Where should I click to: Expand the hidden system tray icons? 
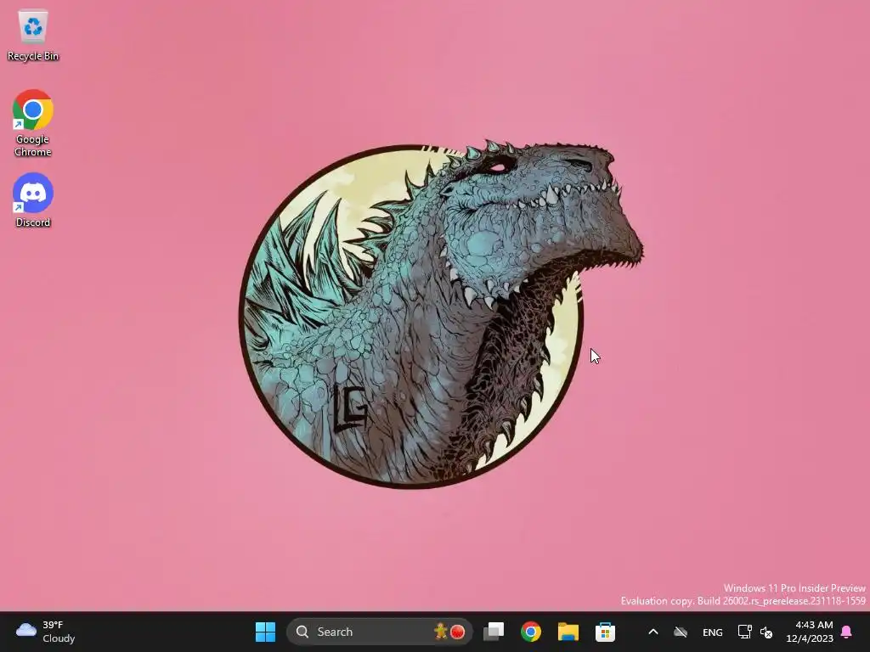(x=653, y=632)
